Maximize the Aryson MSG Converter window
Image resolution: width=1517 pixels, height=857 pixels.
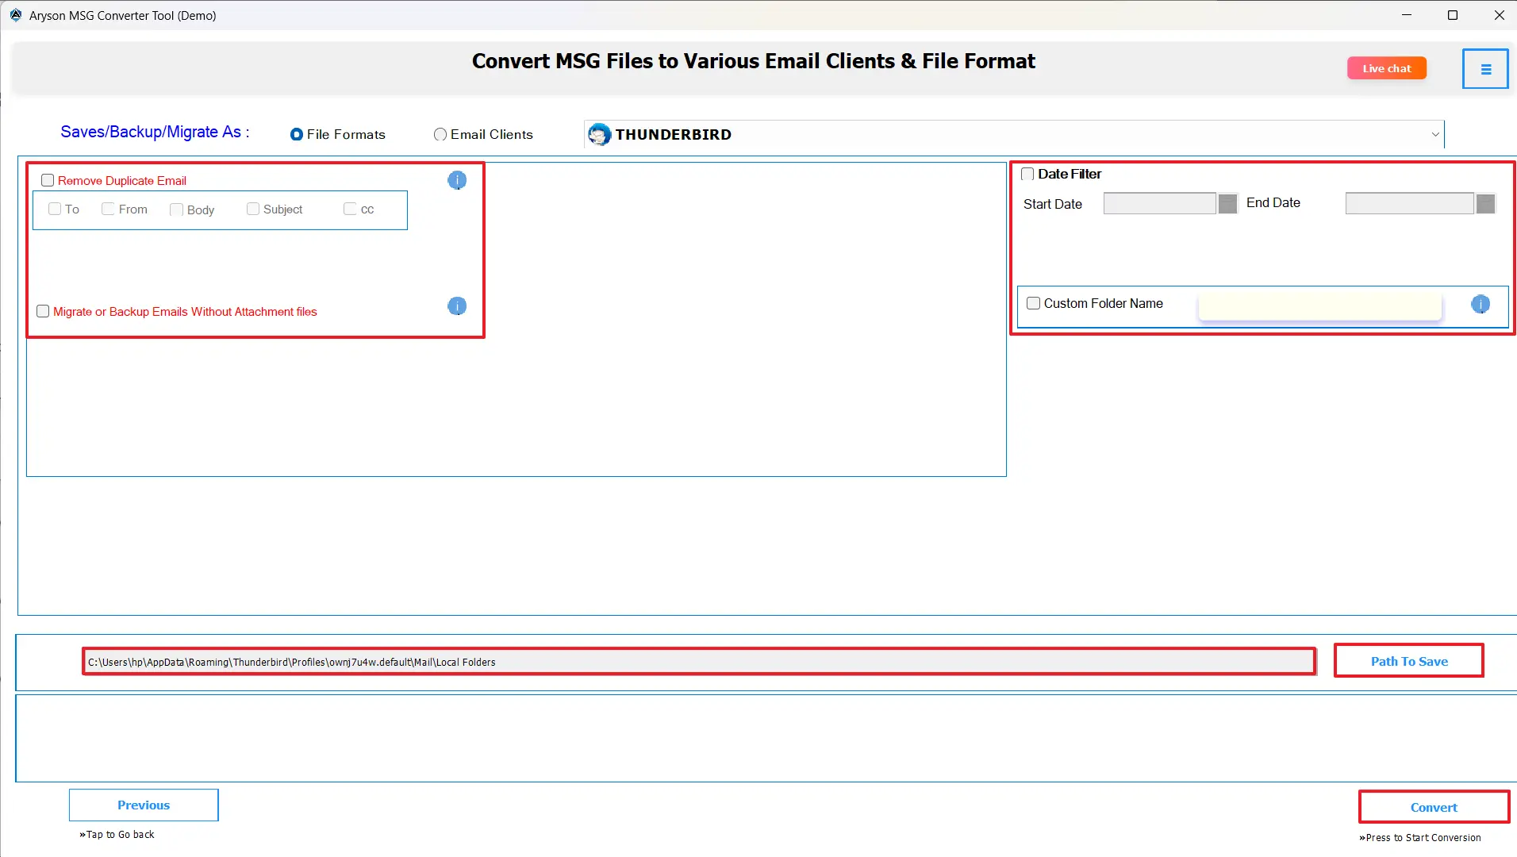pyautogui.click(x=1453, y=15)
